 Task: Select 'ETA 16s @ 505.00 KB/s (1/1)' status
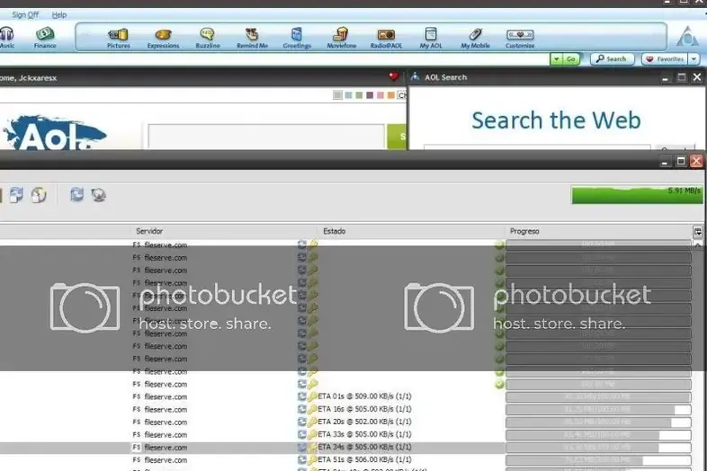(x=364, y=409)
